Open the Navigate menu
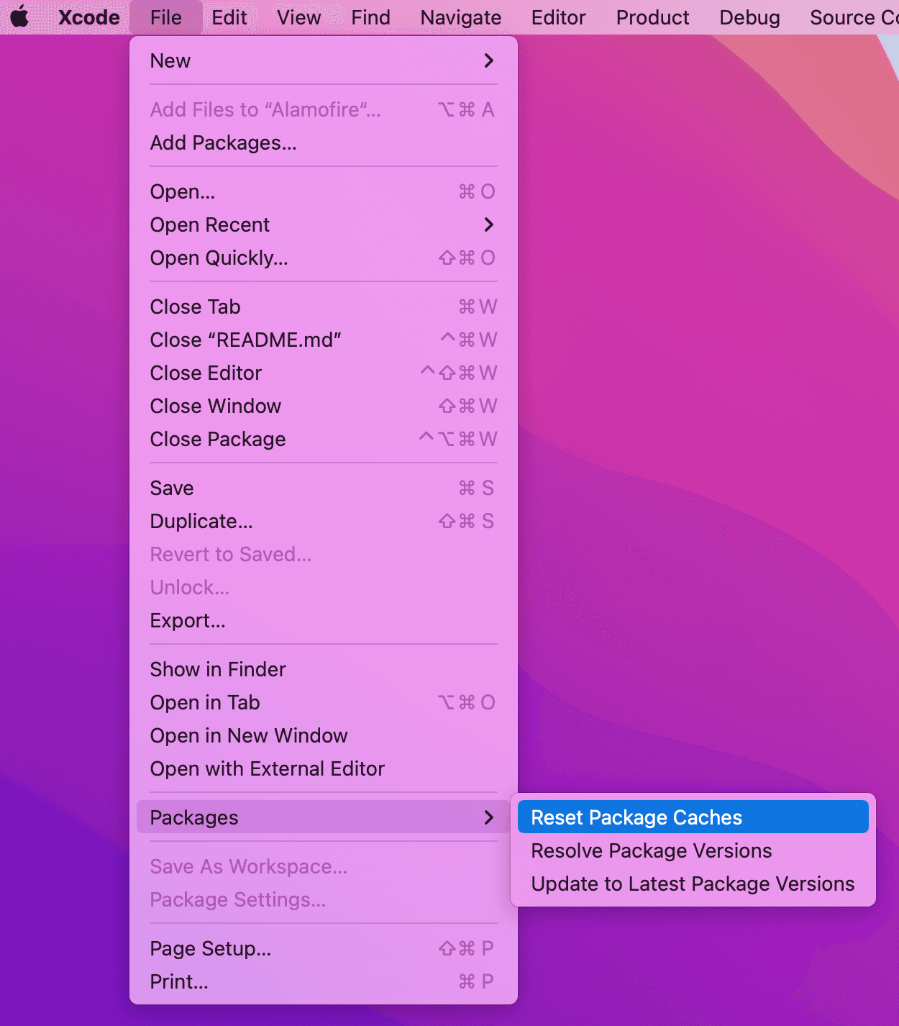Viewport: 899px width, 1026px height. (x=460, y=17)
